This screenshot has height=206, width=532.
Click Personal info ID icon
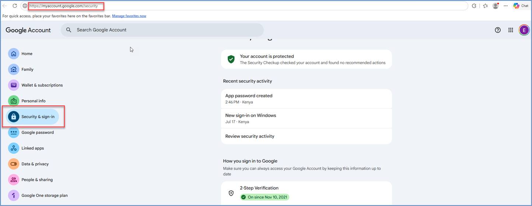(14, 101)
